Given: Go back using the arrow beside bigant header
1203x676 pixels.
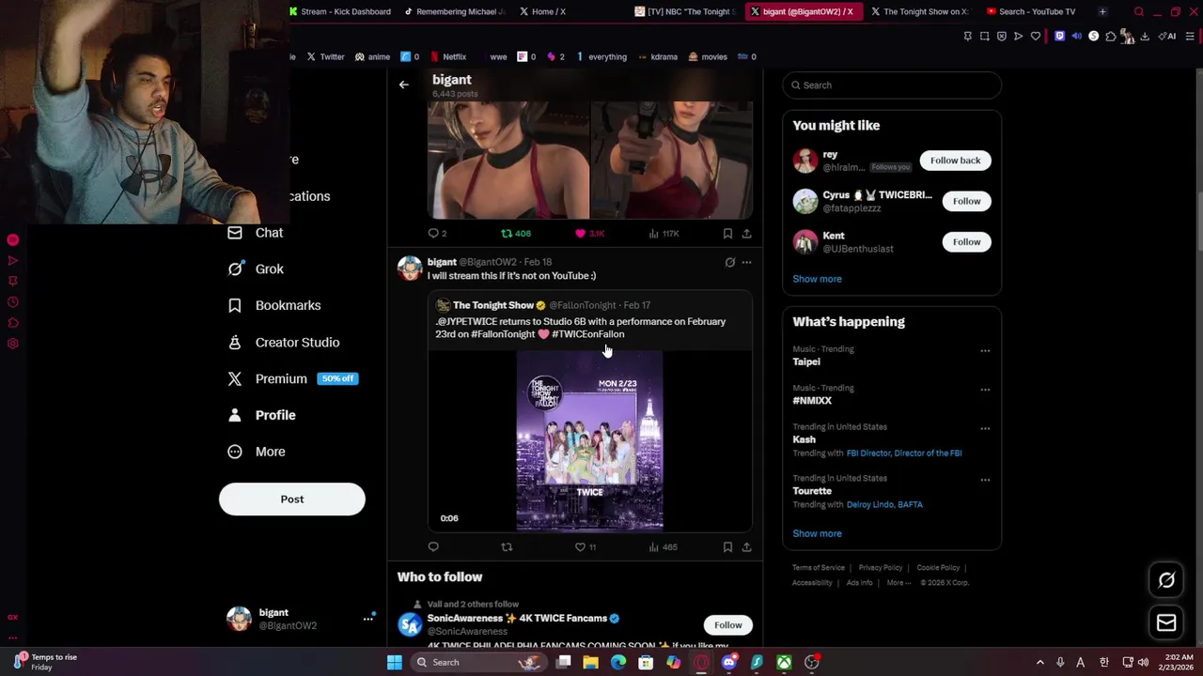Looking at the screenshot, I should pyautogui.click(x=403, y=84).
